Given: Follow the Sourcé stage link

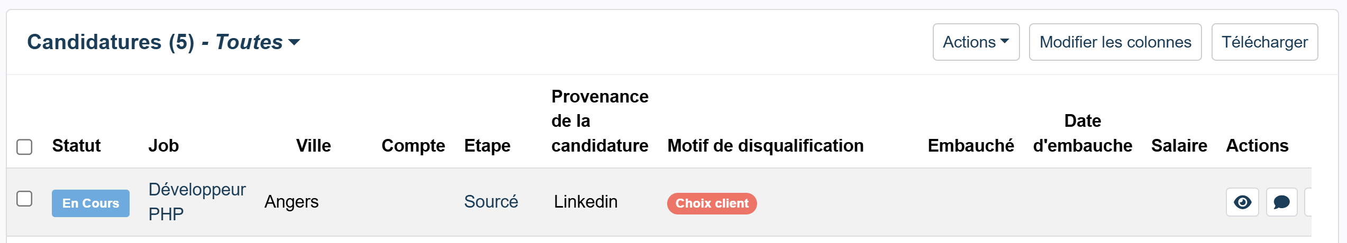Looking at the screenshot, I should (490, 202).
